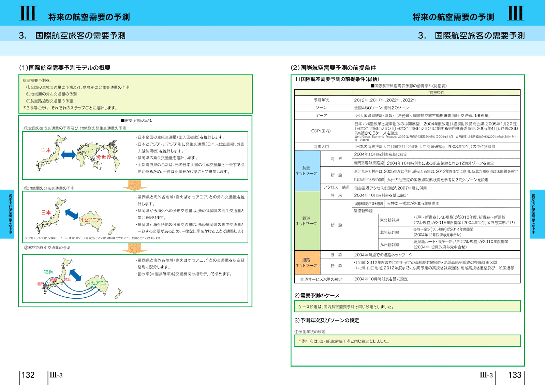Click the orange down arrow above ②地域間の分布交通量の予測 step
Screen dimensions: 545x385
pyautogui.click(x=135, y=185)
